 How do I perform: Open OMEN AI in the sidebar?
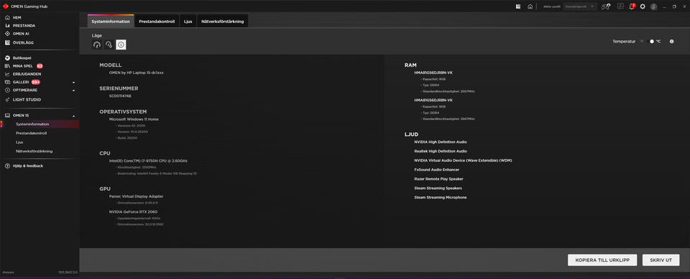pos(21,34)
